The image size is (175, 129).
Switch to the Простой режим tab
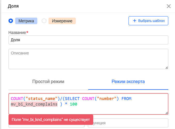coord(48,82)
